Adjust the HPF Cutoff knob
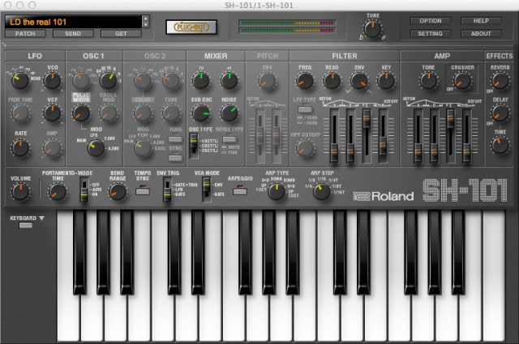The height and width of the screenshot is (344, 519). coord(305,148)
